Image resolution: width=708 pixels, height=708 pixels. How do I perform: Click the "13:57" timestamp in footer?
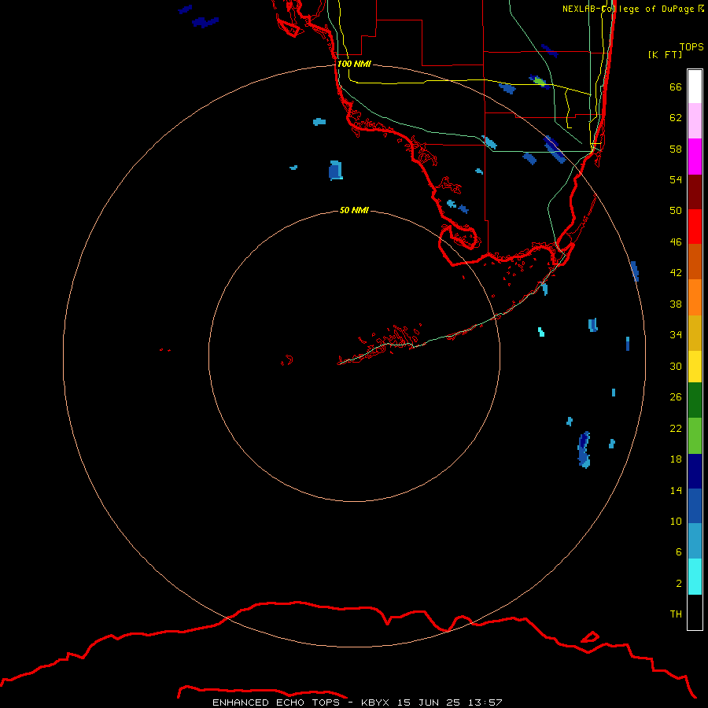pos(485,702)
